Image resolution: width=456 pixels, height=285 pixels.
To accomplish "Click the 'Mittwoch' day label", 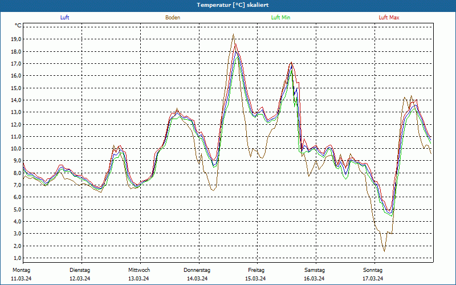I will tap(139, 270).
